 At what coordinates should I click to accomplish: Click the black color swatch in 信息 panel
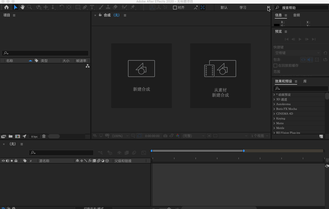tap(277, 25)
